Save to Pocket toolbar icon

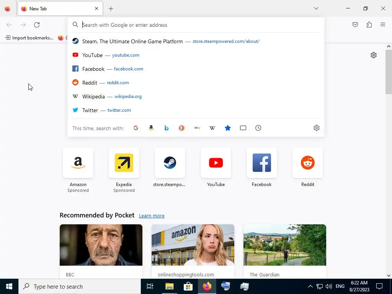coord(355,24)
